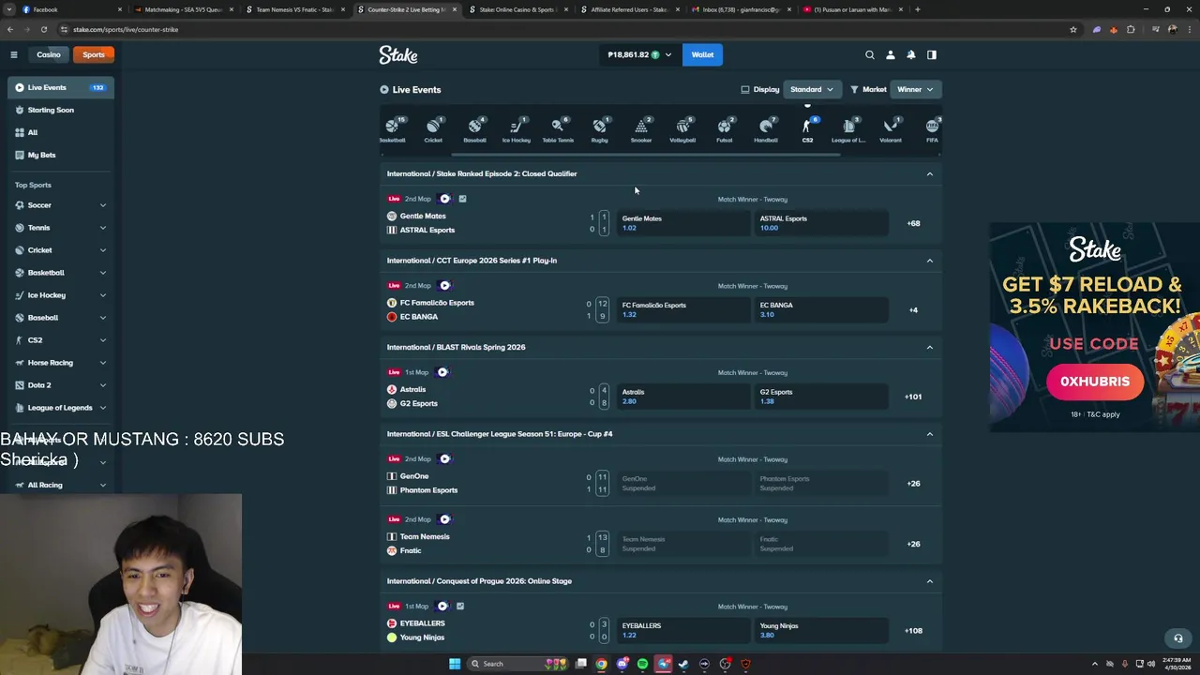The image size is (1200, 675).
Task: Open Spotify from the taskbar
Action: tap(642, 664)
